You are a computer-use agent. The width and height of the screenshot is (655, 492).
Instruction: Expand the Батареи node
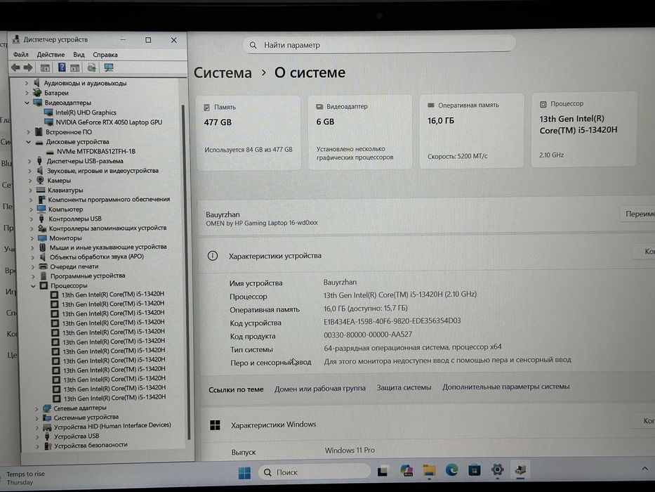(x=27, y=93)
